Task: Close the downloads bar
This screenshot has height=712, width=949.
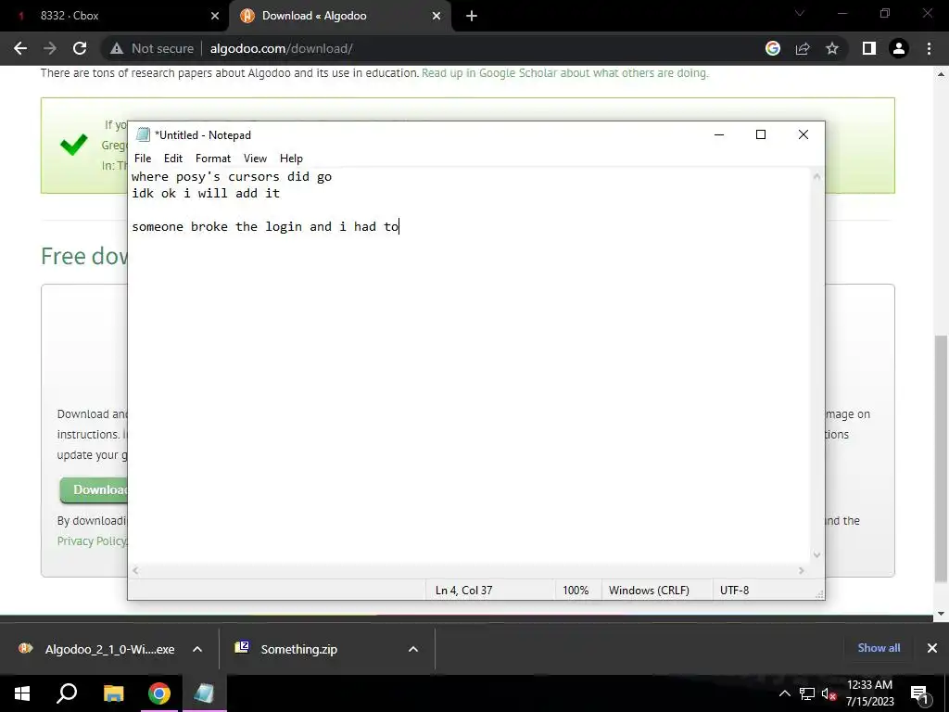Action: click(932, 648)
